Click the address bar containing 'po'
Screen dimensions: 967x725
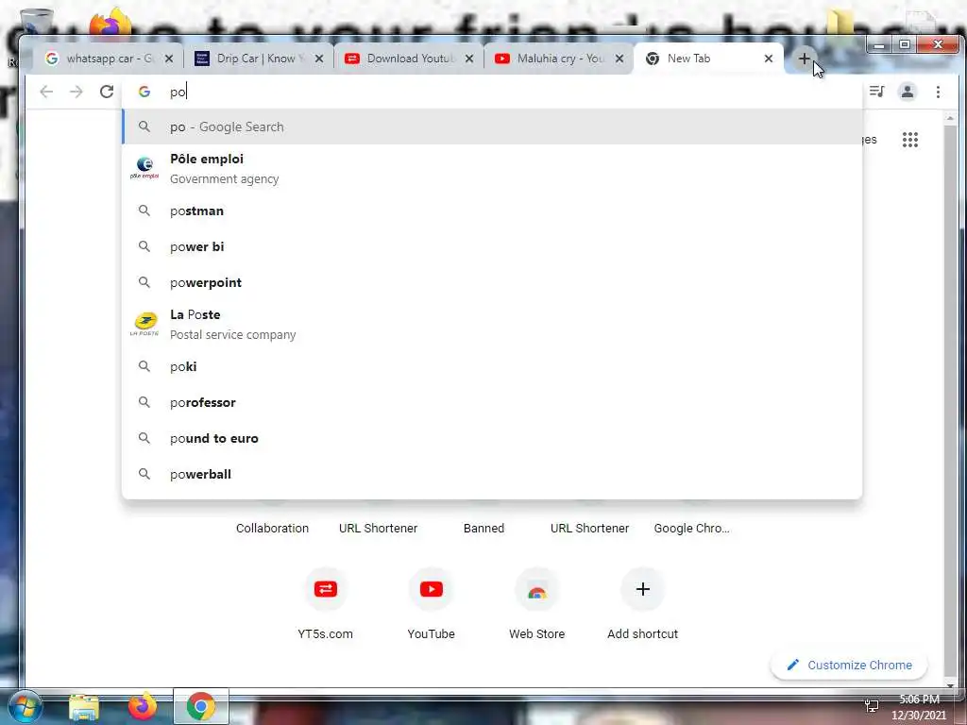click(x=493, y=92)
